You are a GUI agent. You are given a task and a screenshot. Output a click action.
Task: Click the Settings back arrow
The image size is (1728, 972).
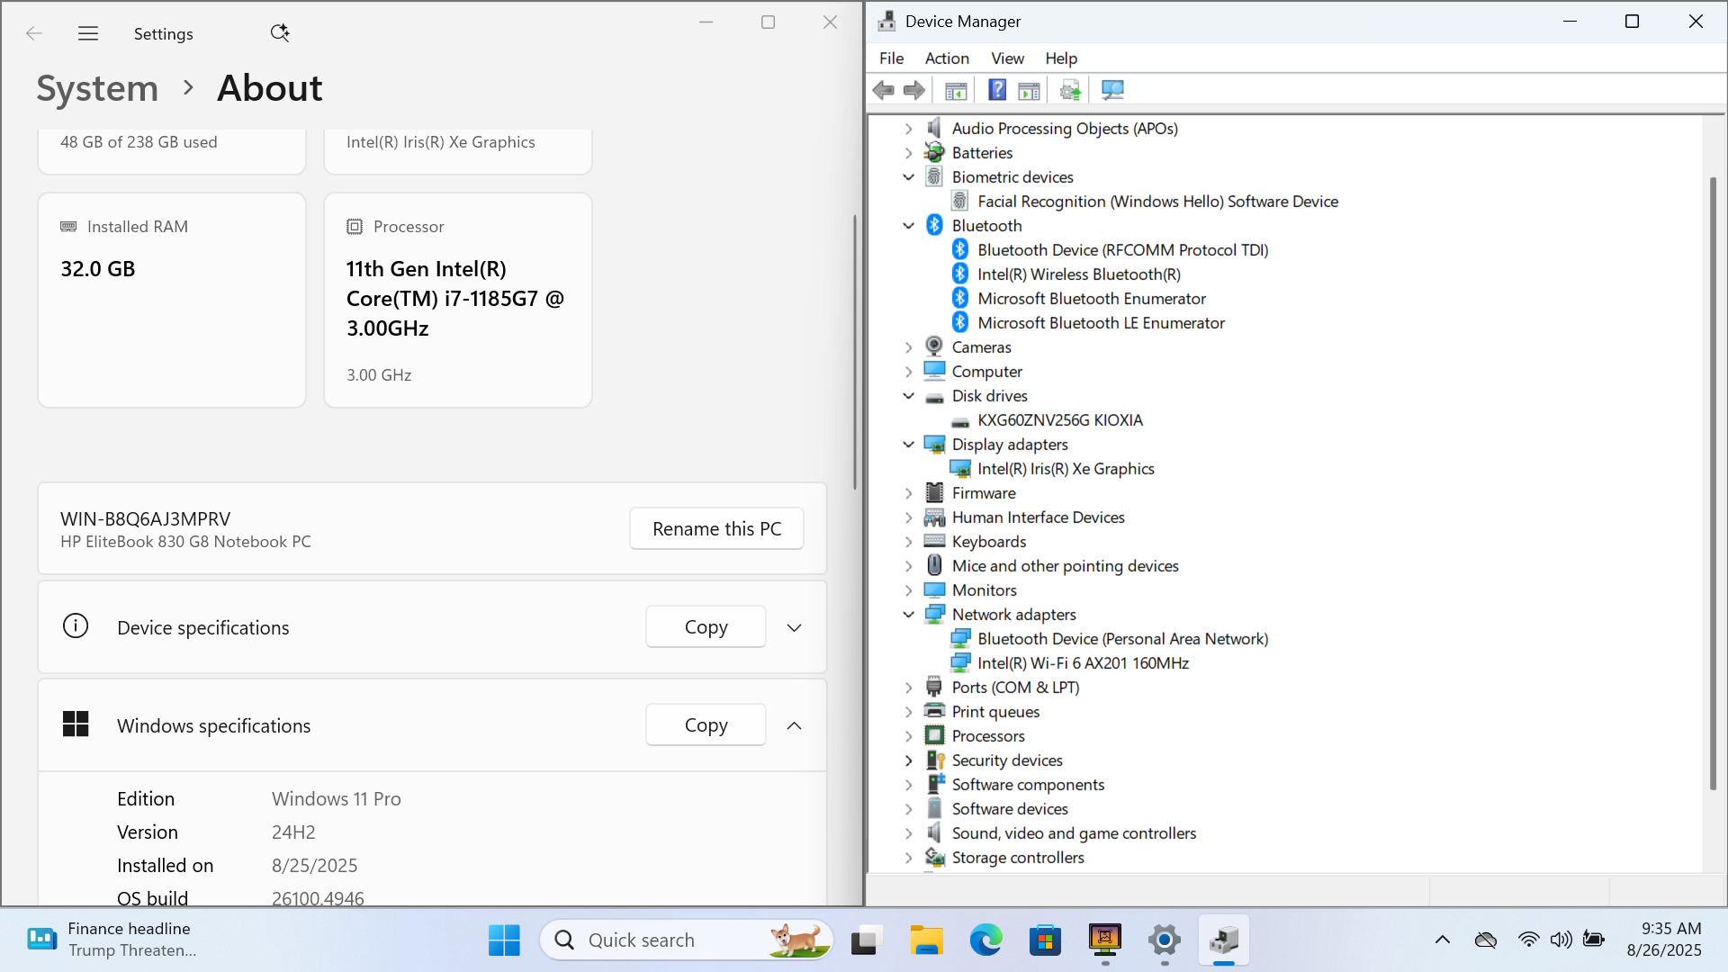34,33
